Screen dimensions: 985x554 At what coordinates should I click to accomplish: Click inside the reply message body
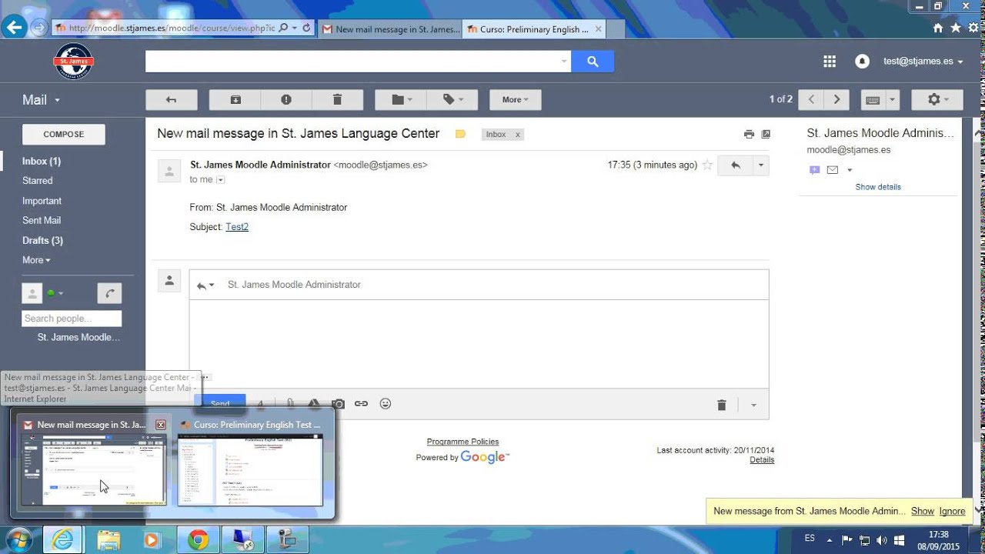(479, 344)
